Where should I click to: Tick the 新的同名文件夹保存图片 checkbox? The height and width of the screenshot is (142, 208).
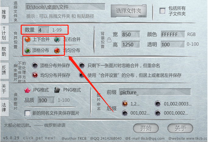click(x=28, y=113)
